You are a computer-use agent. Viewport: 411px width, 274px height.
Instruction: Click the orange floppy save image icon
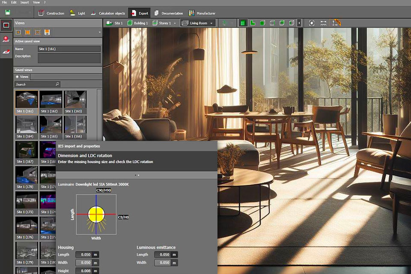tap(47, 32)
